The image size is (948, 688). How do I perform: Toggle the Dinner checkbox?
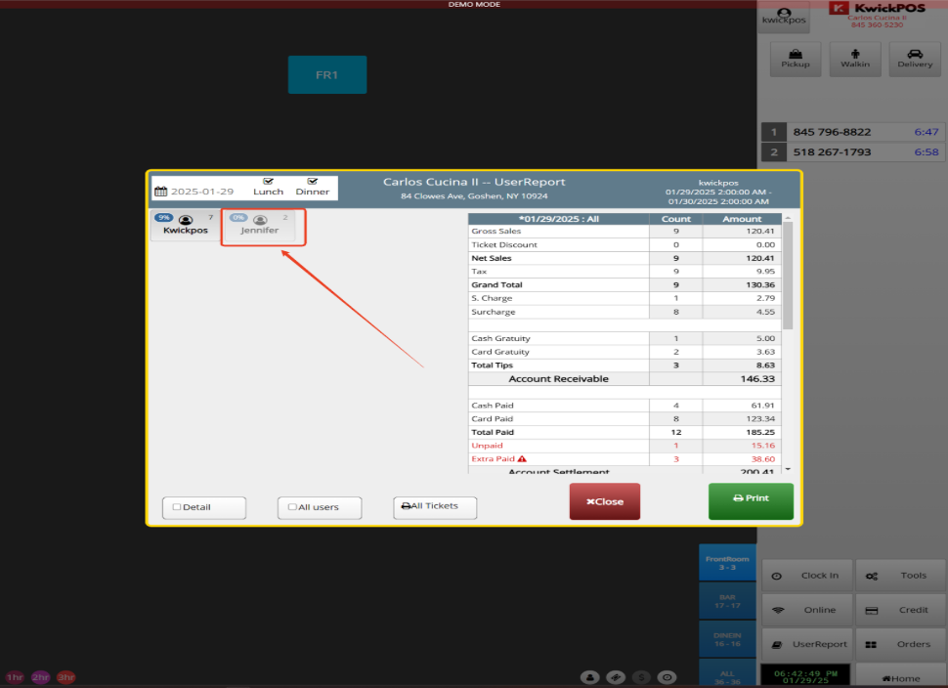click(312, 182)
